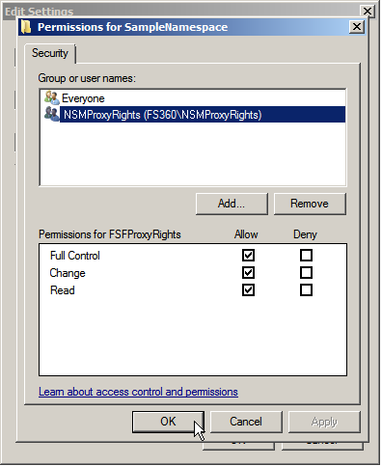
Task: Uncheck the Read Allow checkbox
Action: click(249, 290)
